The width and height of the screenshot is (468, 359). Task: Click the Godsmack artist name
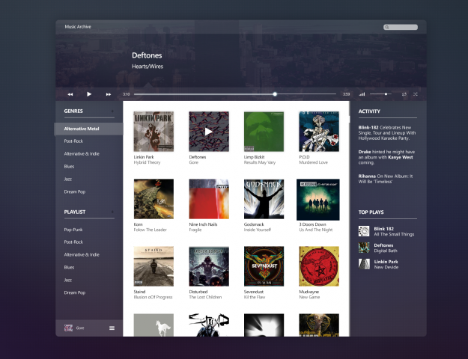coord(254,224)
